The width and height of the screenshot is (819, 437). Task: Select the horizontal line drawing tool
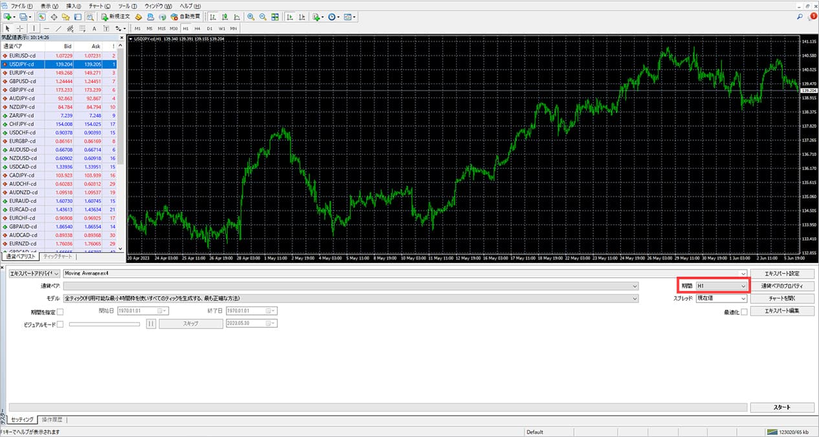point(47,28)
